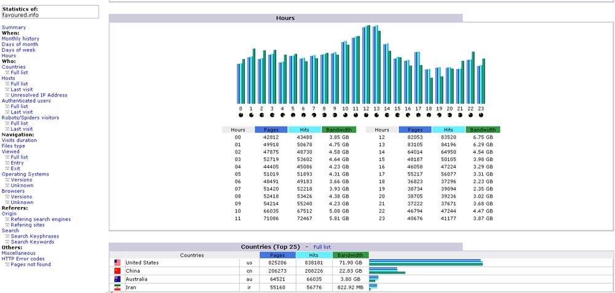Viewport: 615px width, 293px height.
Task: Open Entry pages list
Action: click(x=17, y=163)
